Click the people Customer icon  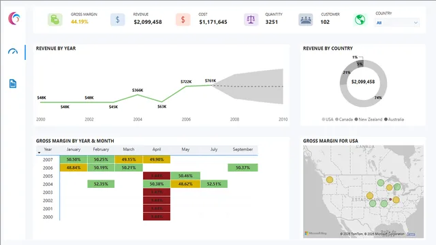pyautogui.click(x=306, y=20)
